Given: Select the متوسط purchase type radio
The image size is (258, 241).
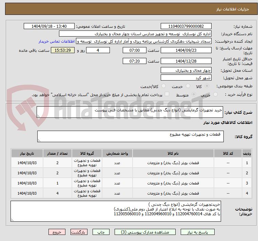Looking at the screenshot, I should coord(194,94).
